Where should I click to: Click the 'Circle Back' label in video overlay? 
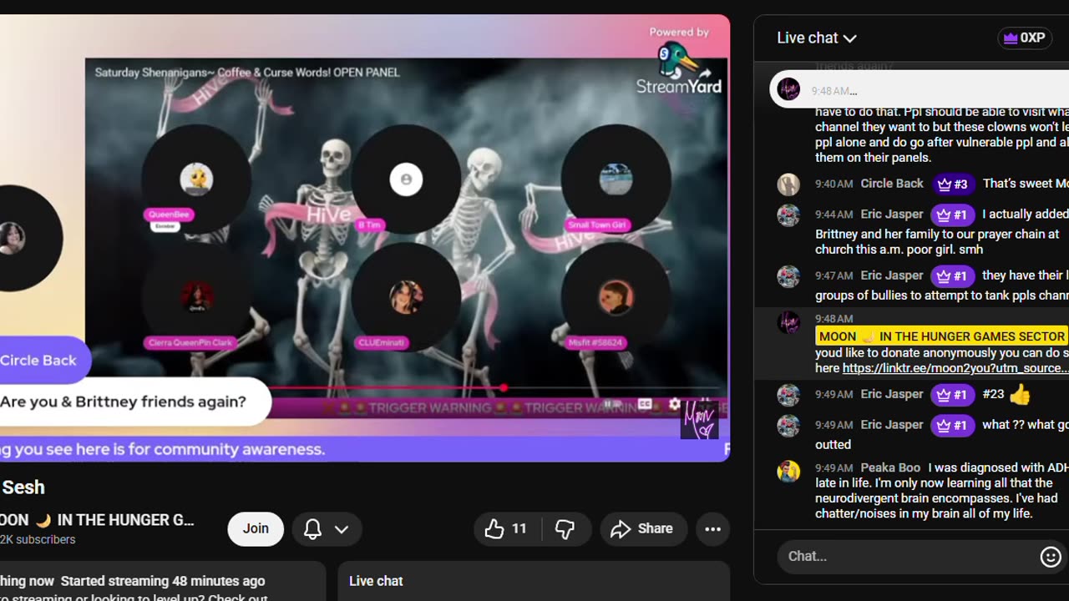click(x=38, y=360)
